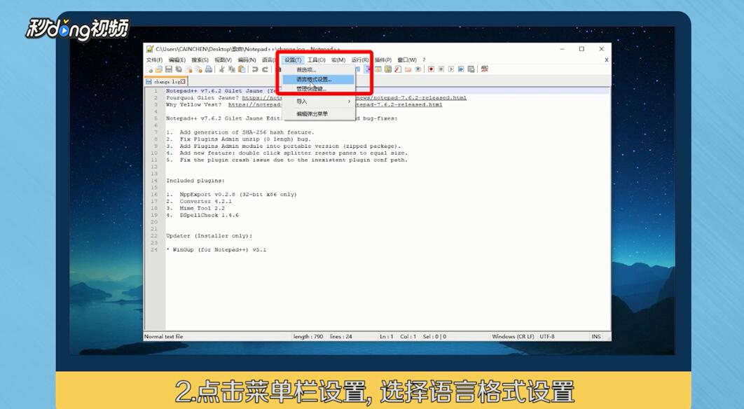Image resolution: width=744 pixels, height=409 pixels.
Task: Open the ? help menu
Action: tap(424, 60)
